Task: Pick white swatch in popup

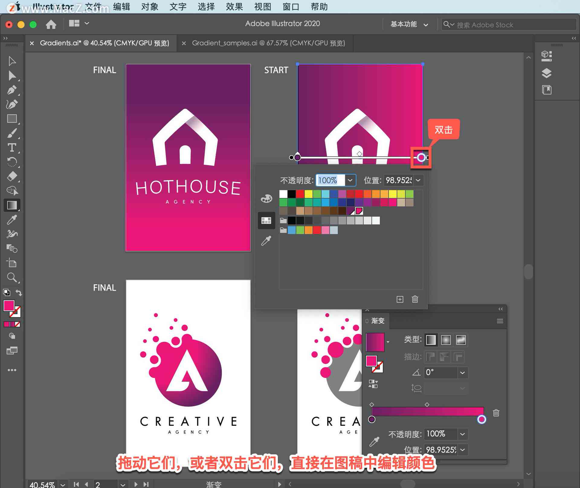Action: pyautogui.click(x=283, y=194)
